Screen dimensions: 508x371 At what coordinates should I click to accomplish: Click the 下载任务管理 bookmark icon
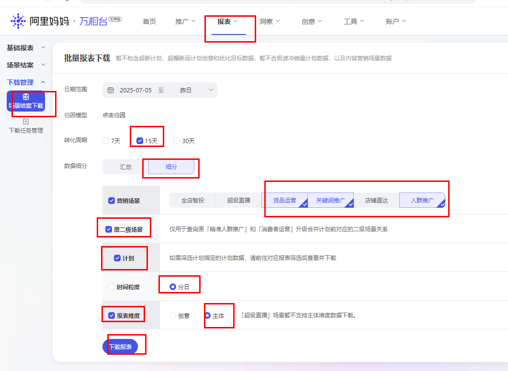[26, 122]
